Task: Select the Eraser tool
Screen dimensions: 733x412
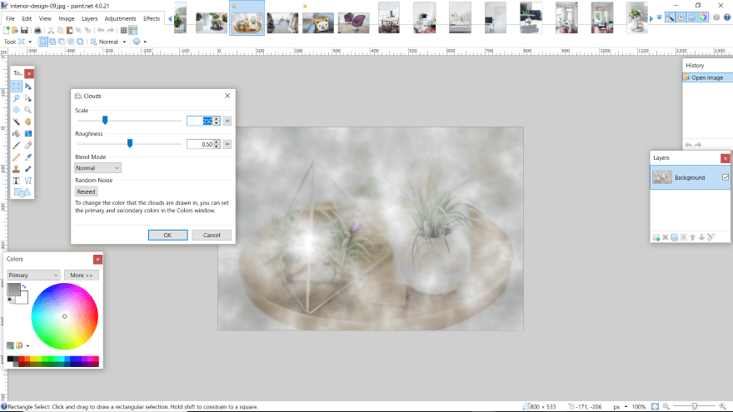Action: pyautogui.click(x=28, y=146)
